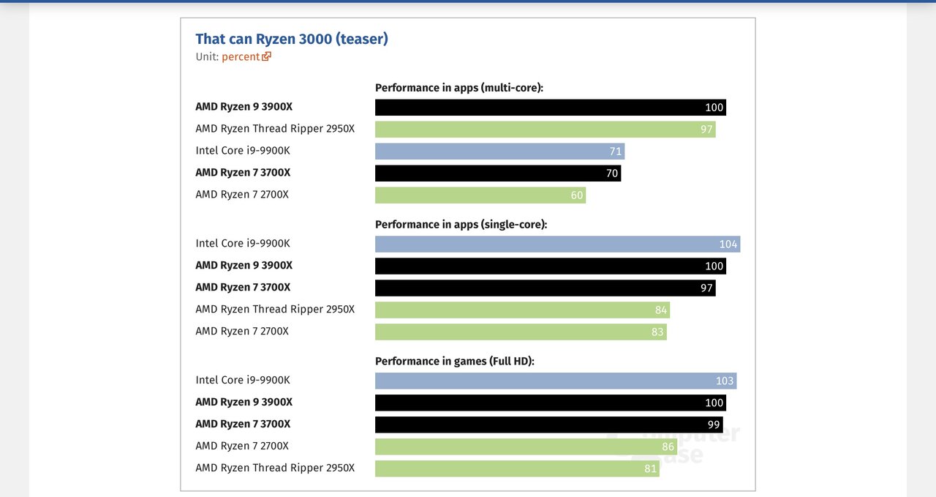This screenshot has height=497, width=936.
Task: Select AMD Ryzen 9 3900X label in multi-core section
Action: point(244,107)
